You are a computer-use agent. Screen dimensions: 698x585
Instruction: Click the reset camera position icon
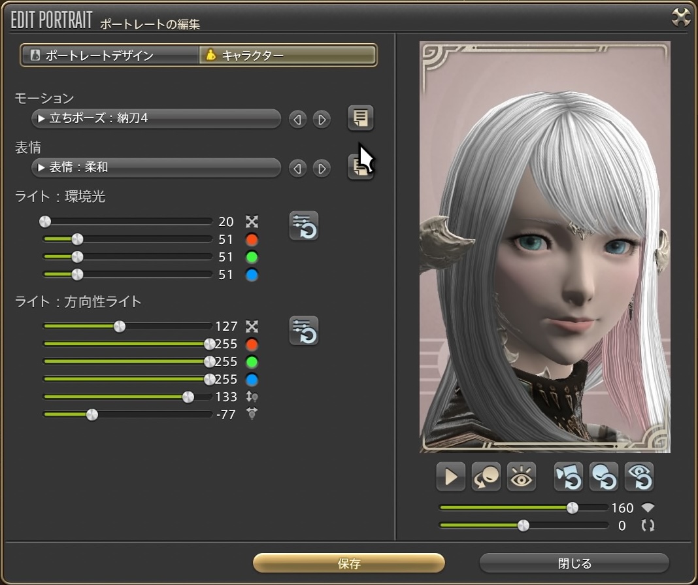pyautogui.click(x=569, y=477)
